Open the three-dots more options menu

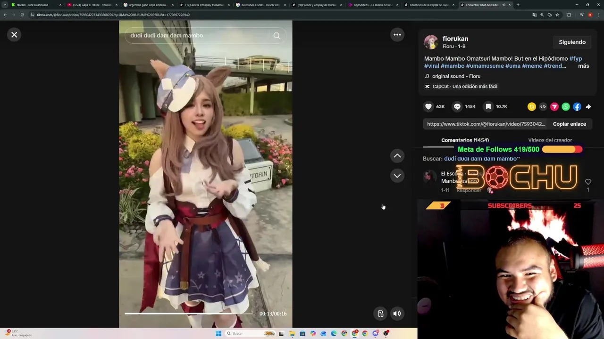pyautogui.click(x=397, y=34)
